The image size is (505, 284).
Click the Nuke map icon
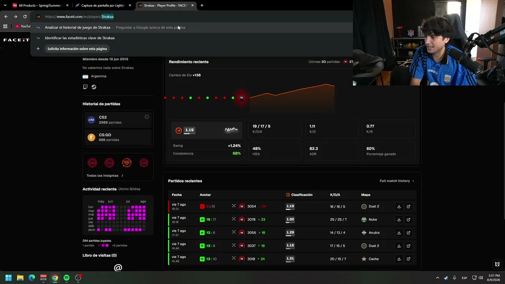(x=364, y=219)
